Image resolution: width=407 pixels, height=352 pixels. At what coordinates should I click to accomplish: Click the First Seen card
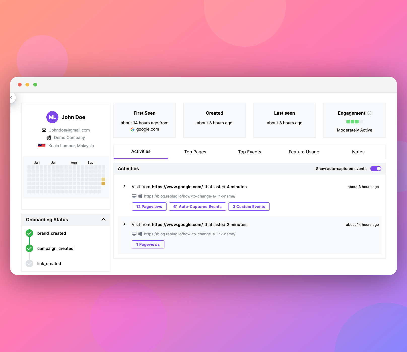pyautogui.click(x=145, y=120)
